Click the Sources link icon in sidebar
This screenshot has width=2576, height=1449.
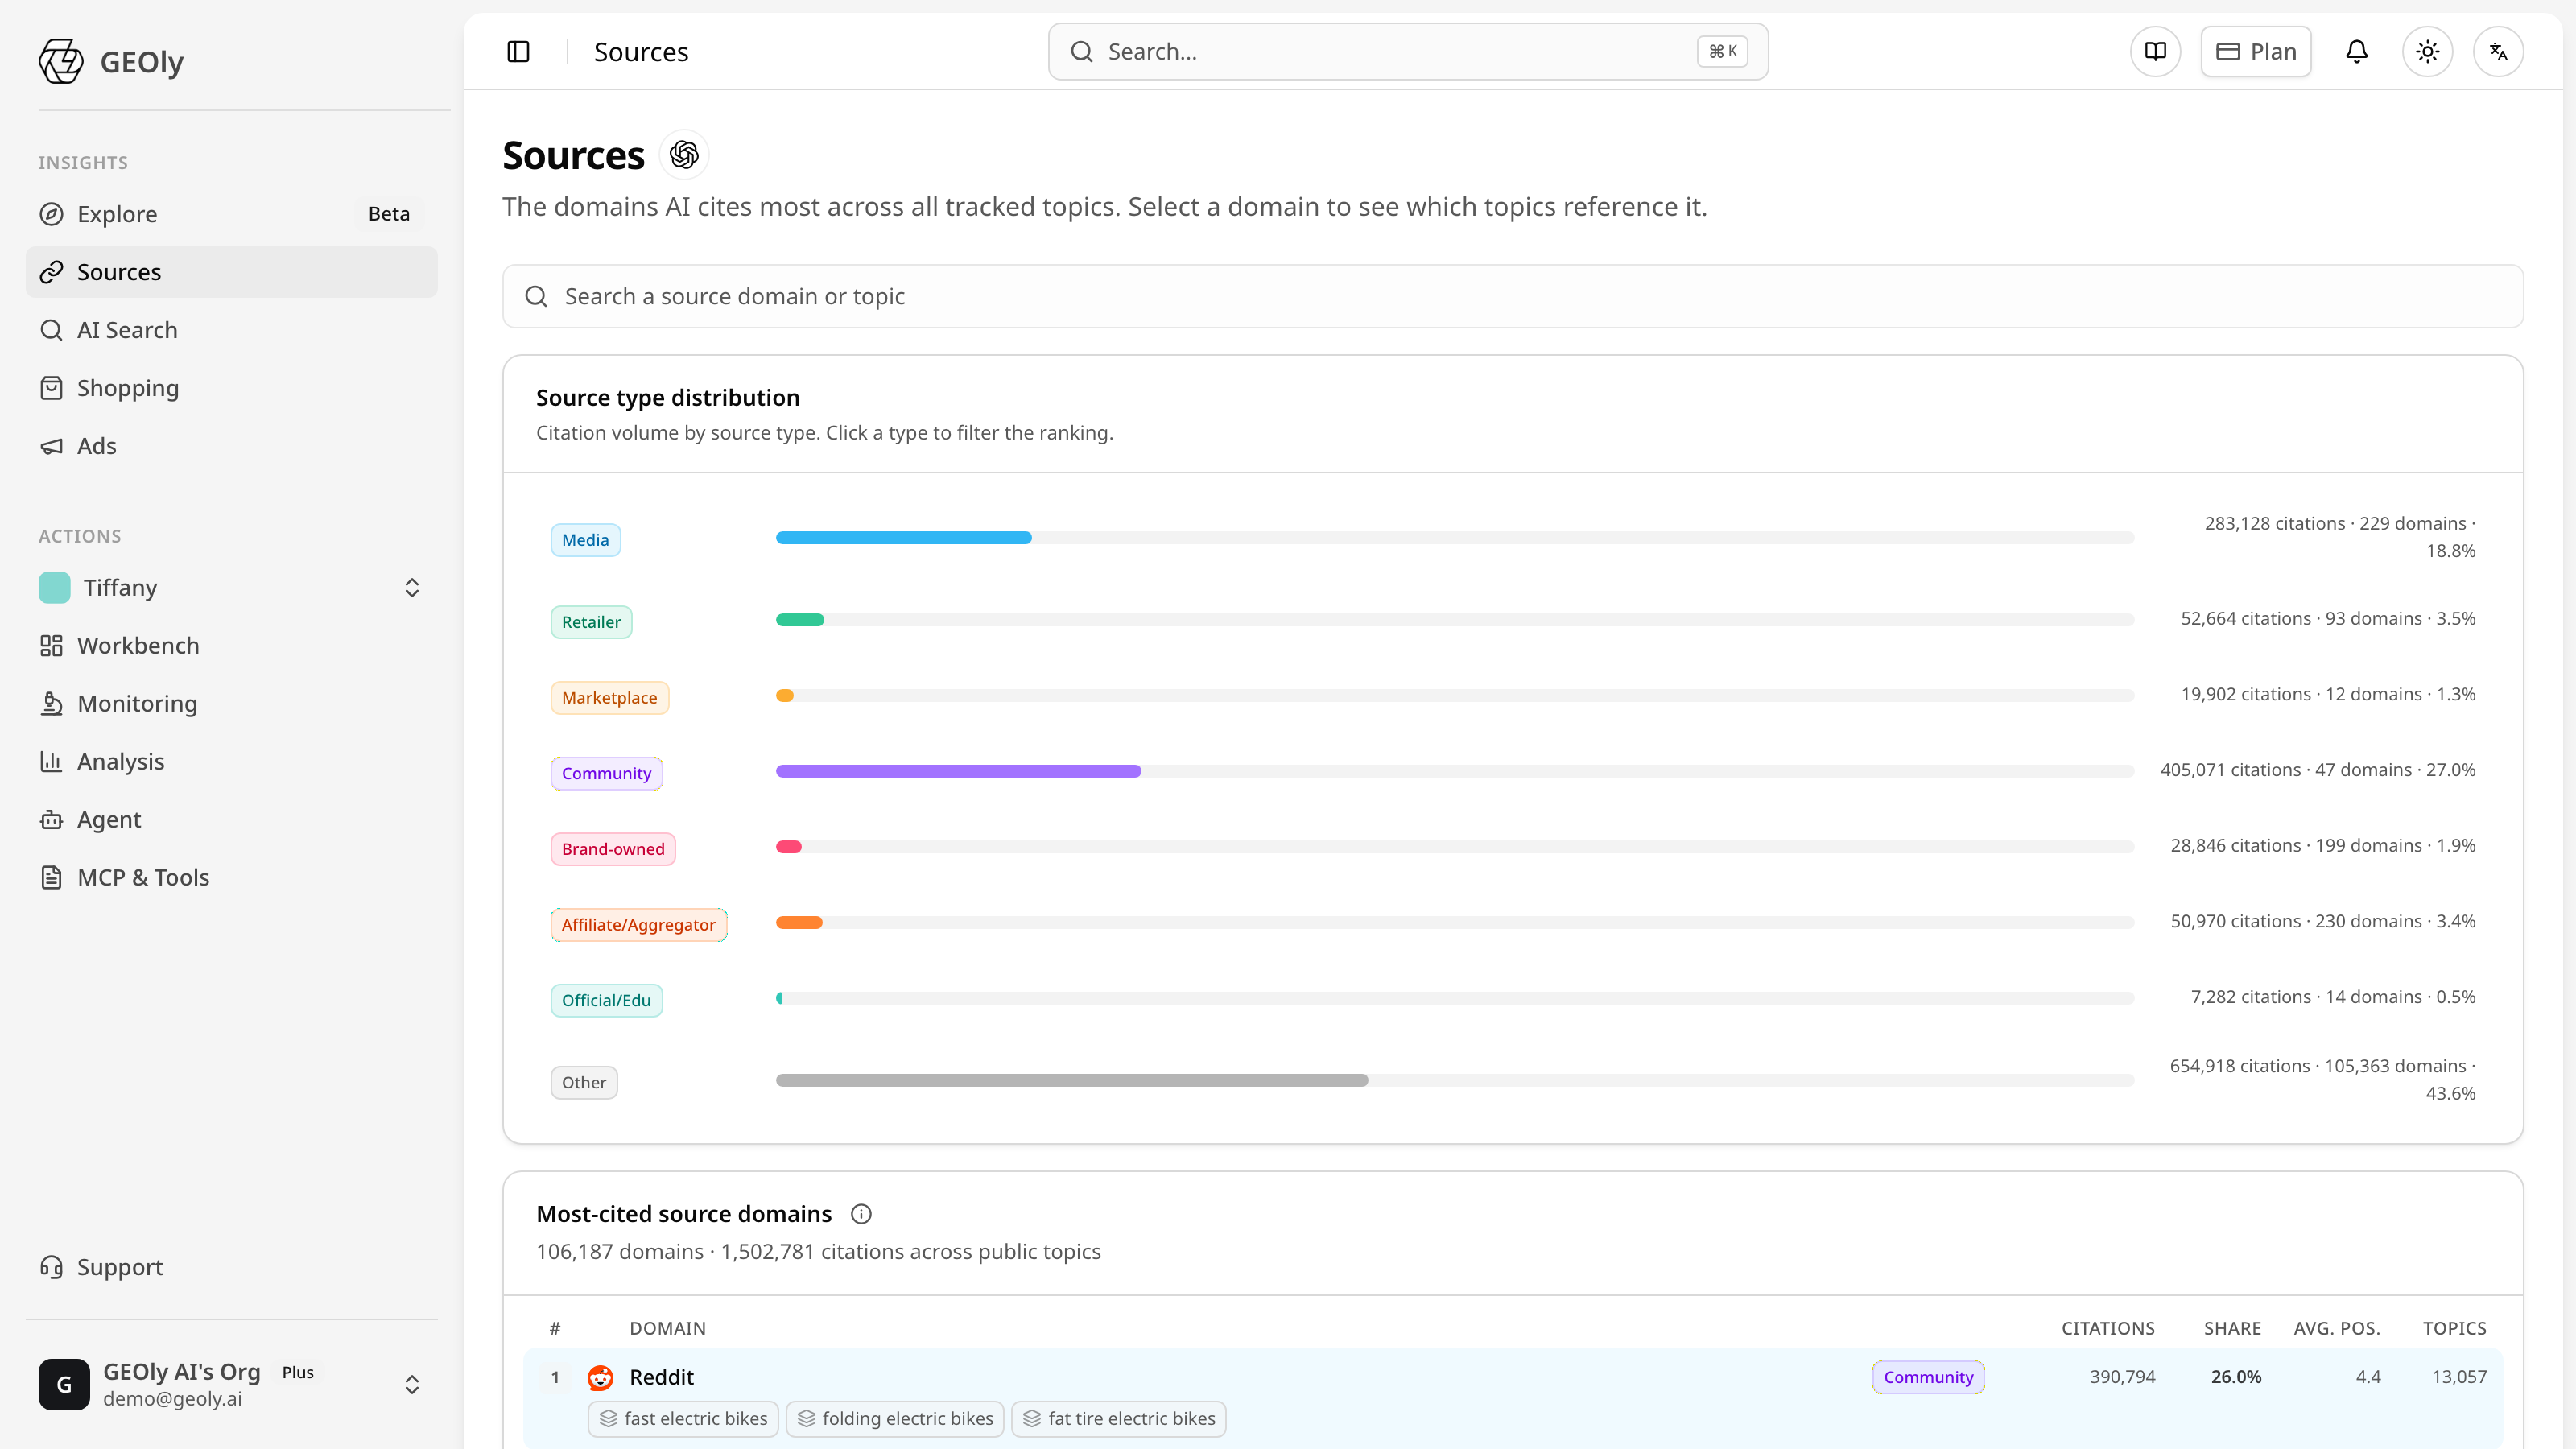click(x=51, y=272)
